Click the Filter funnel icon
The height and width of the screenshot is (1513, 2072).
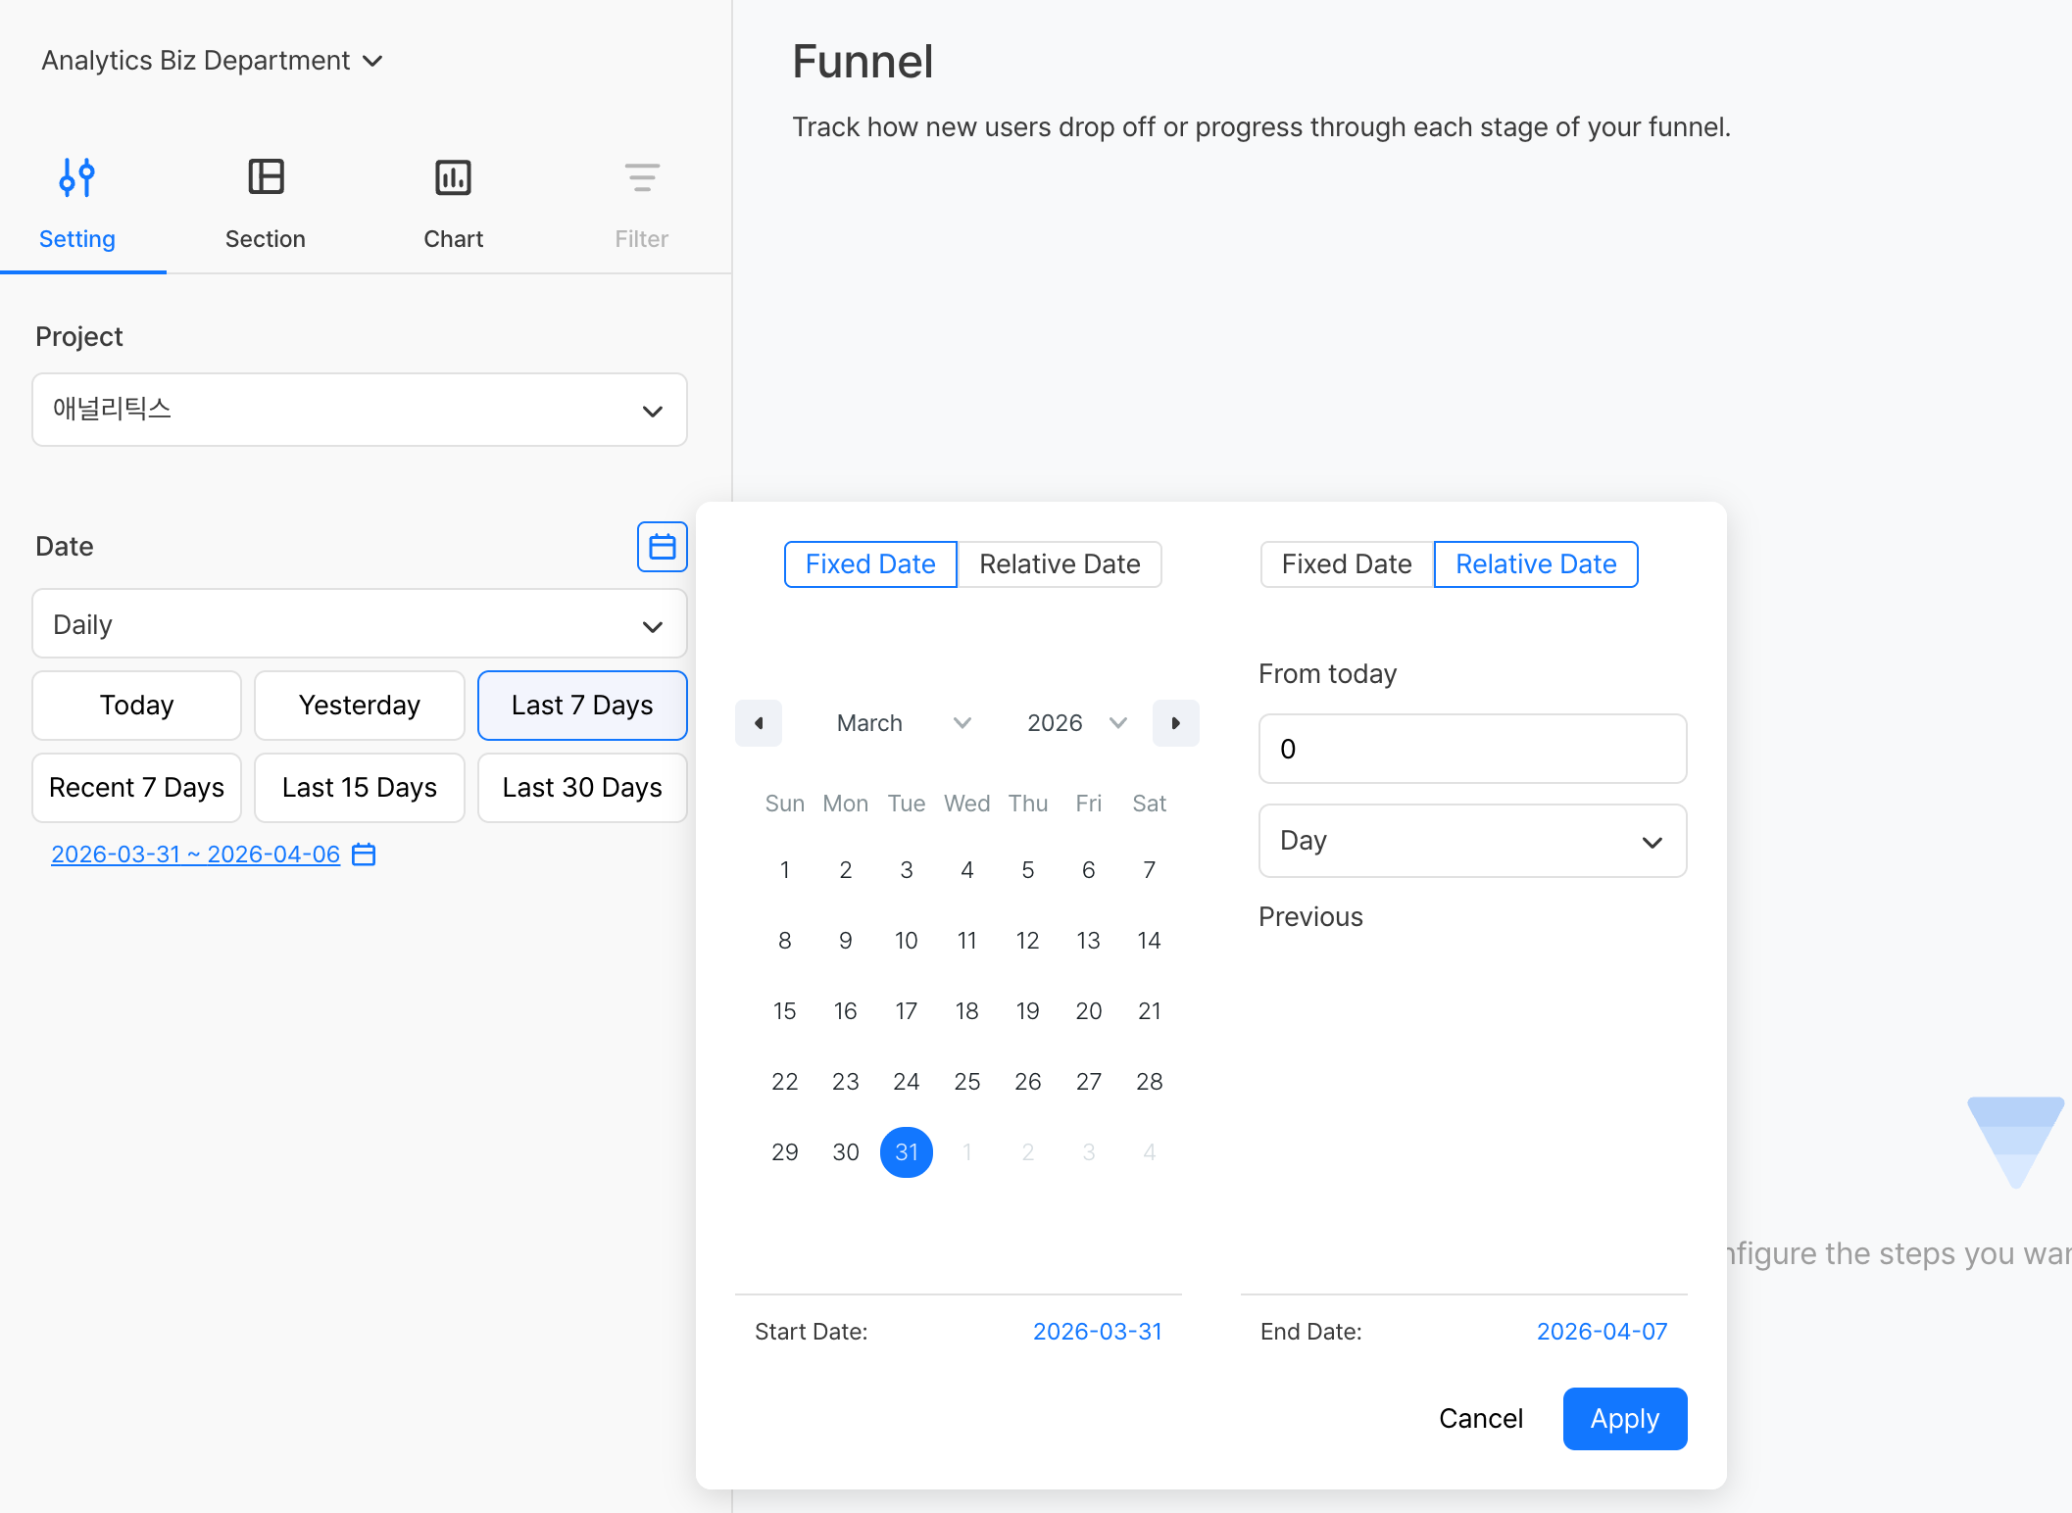(x=641, y=178)
